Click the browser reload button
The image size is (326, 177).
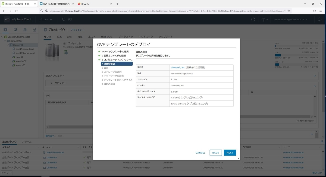tap(16, 11)
